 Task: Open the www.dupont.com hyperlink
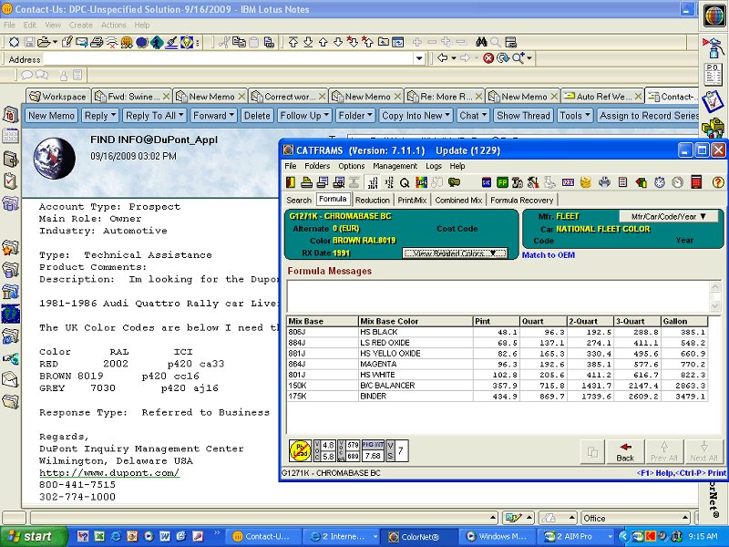click(108, 472)
